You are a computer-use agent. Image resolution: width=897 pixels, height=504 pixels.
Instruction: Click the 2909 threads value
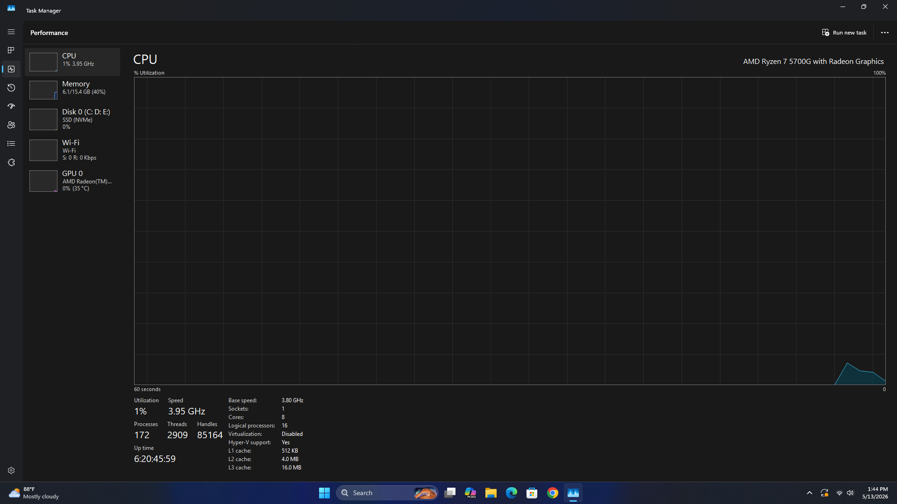click(178, 435)
